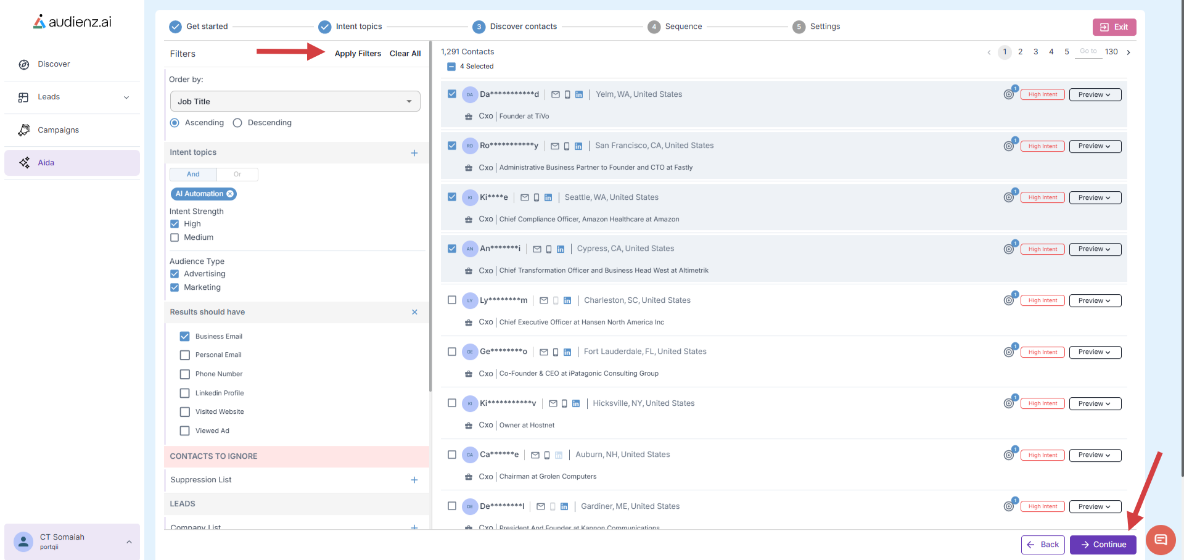Image resolution: width=1184 pixels, height=560 pixels.
Task: Check Phone Number requirement
Action: [x=184, y=374]
